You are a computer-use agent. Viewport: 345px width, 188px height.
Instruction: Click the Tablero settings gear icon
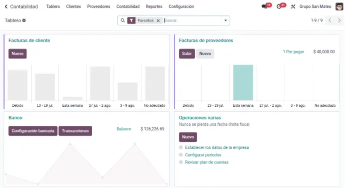(x=24, y=20)
